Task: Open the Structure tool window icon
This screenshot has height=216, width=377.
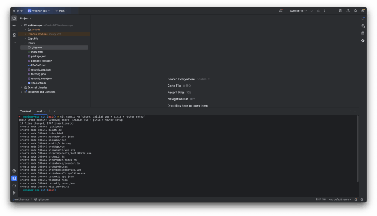Action: pos(14,35)
